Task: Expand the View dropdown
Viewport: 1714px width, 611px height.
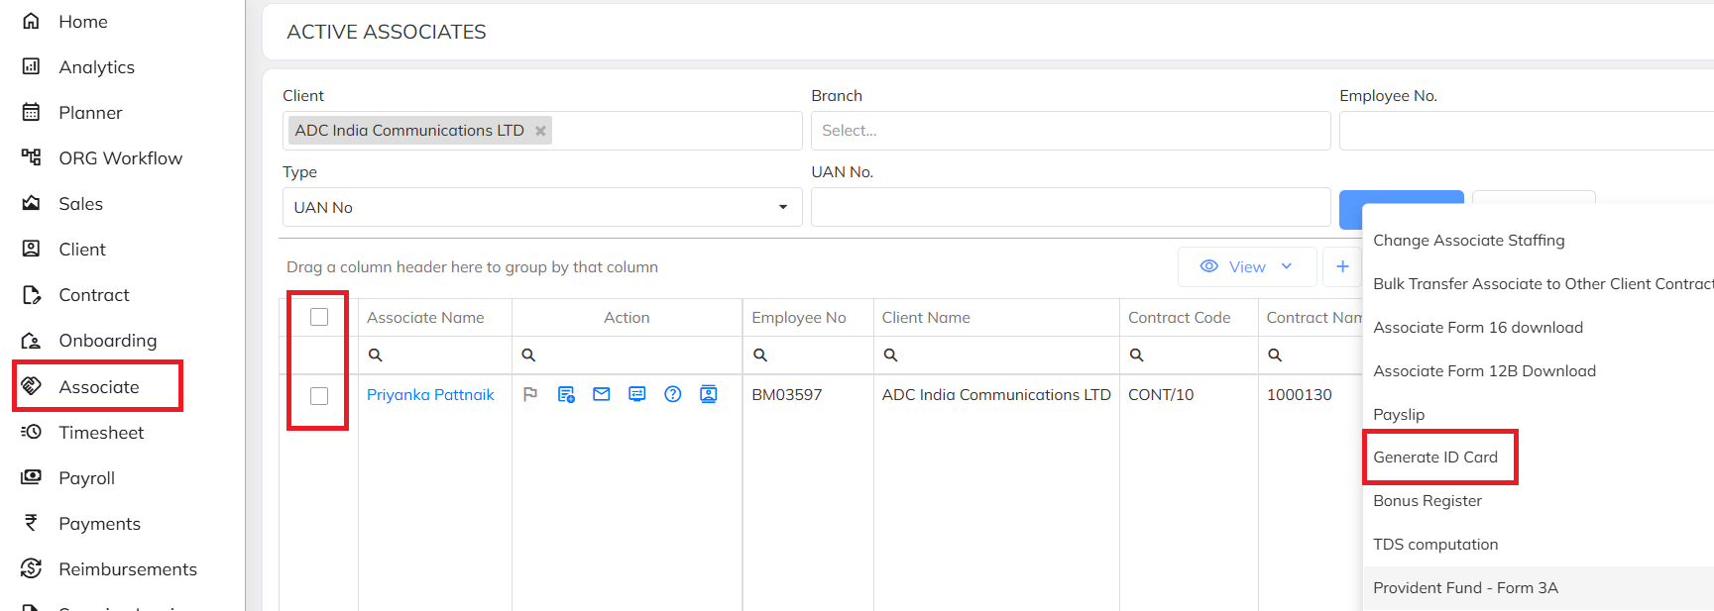Action: [x=1246, y=266]
